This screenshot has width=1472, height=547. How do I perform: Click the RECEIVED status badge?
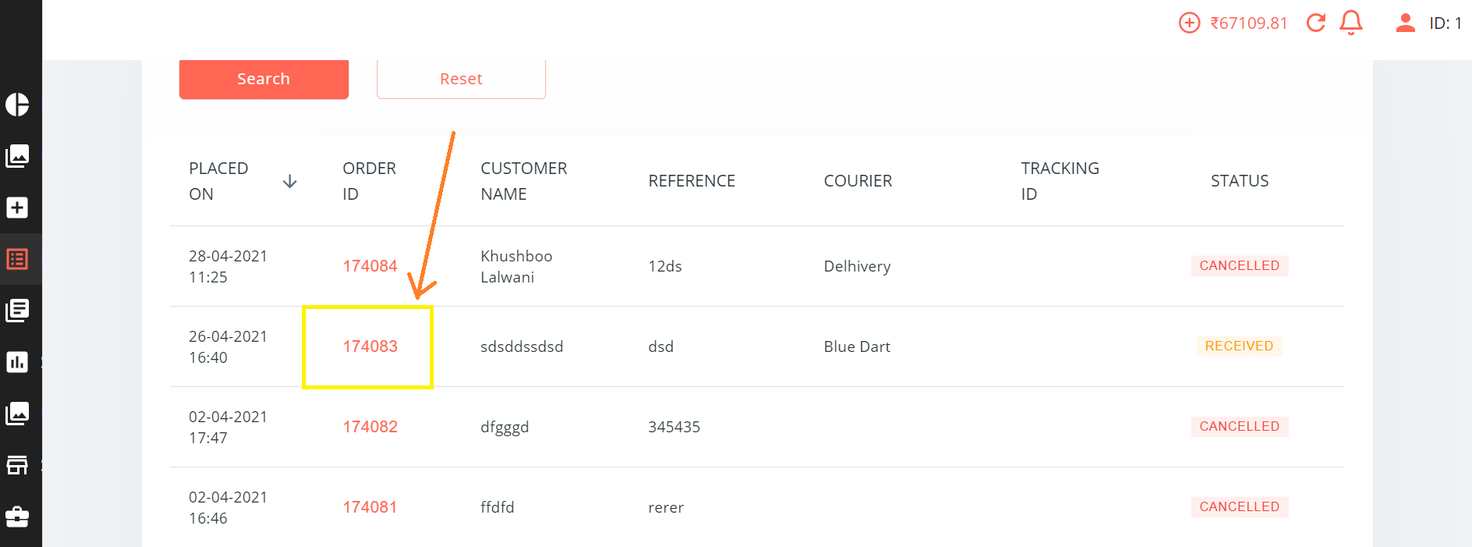[x=1239, y=346]
